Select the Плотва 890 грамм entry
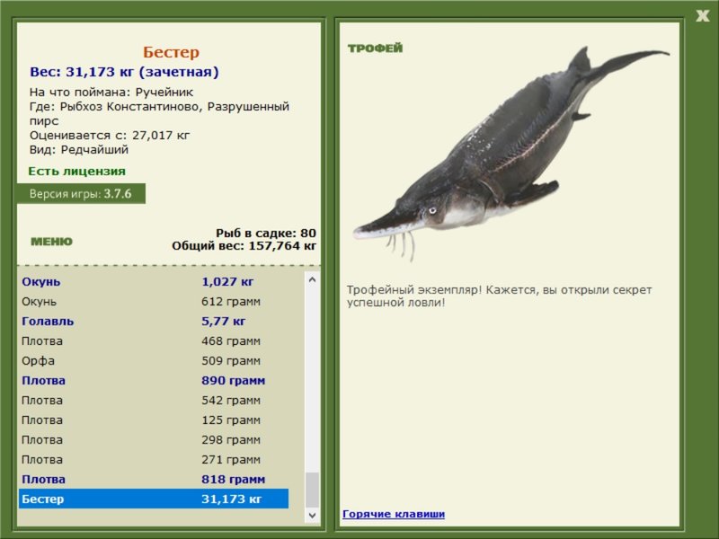This screenshot has width=719, height=539. [154, 380]
